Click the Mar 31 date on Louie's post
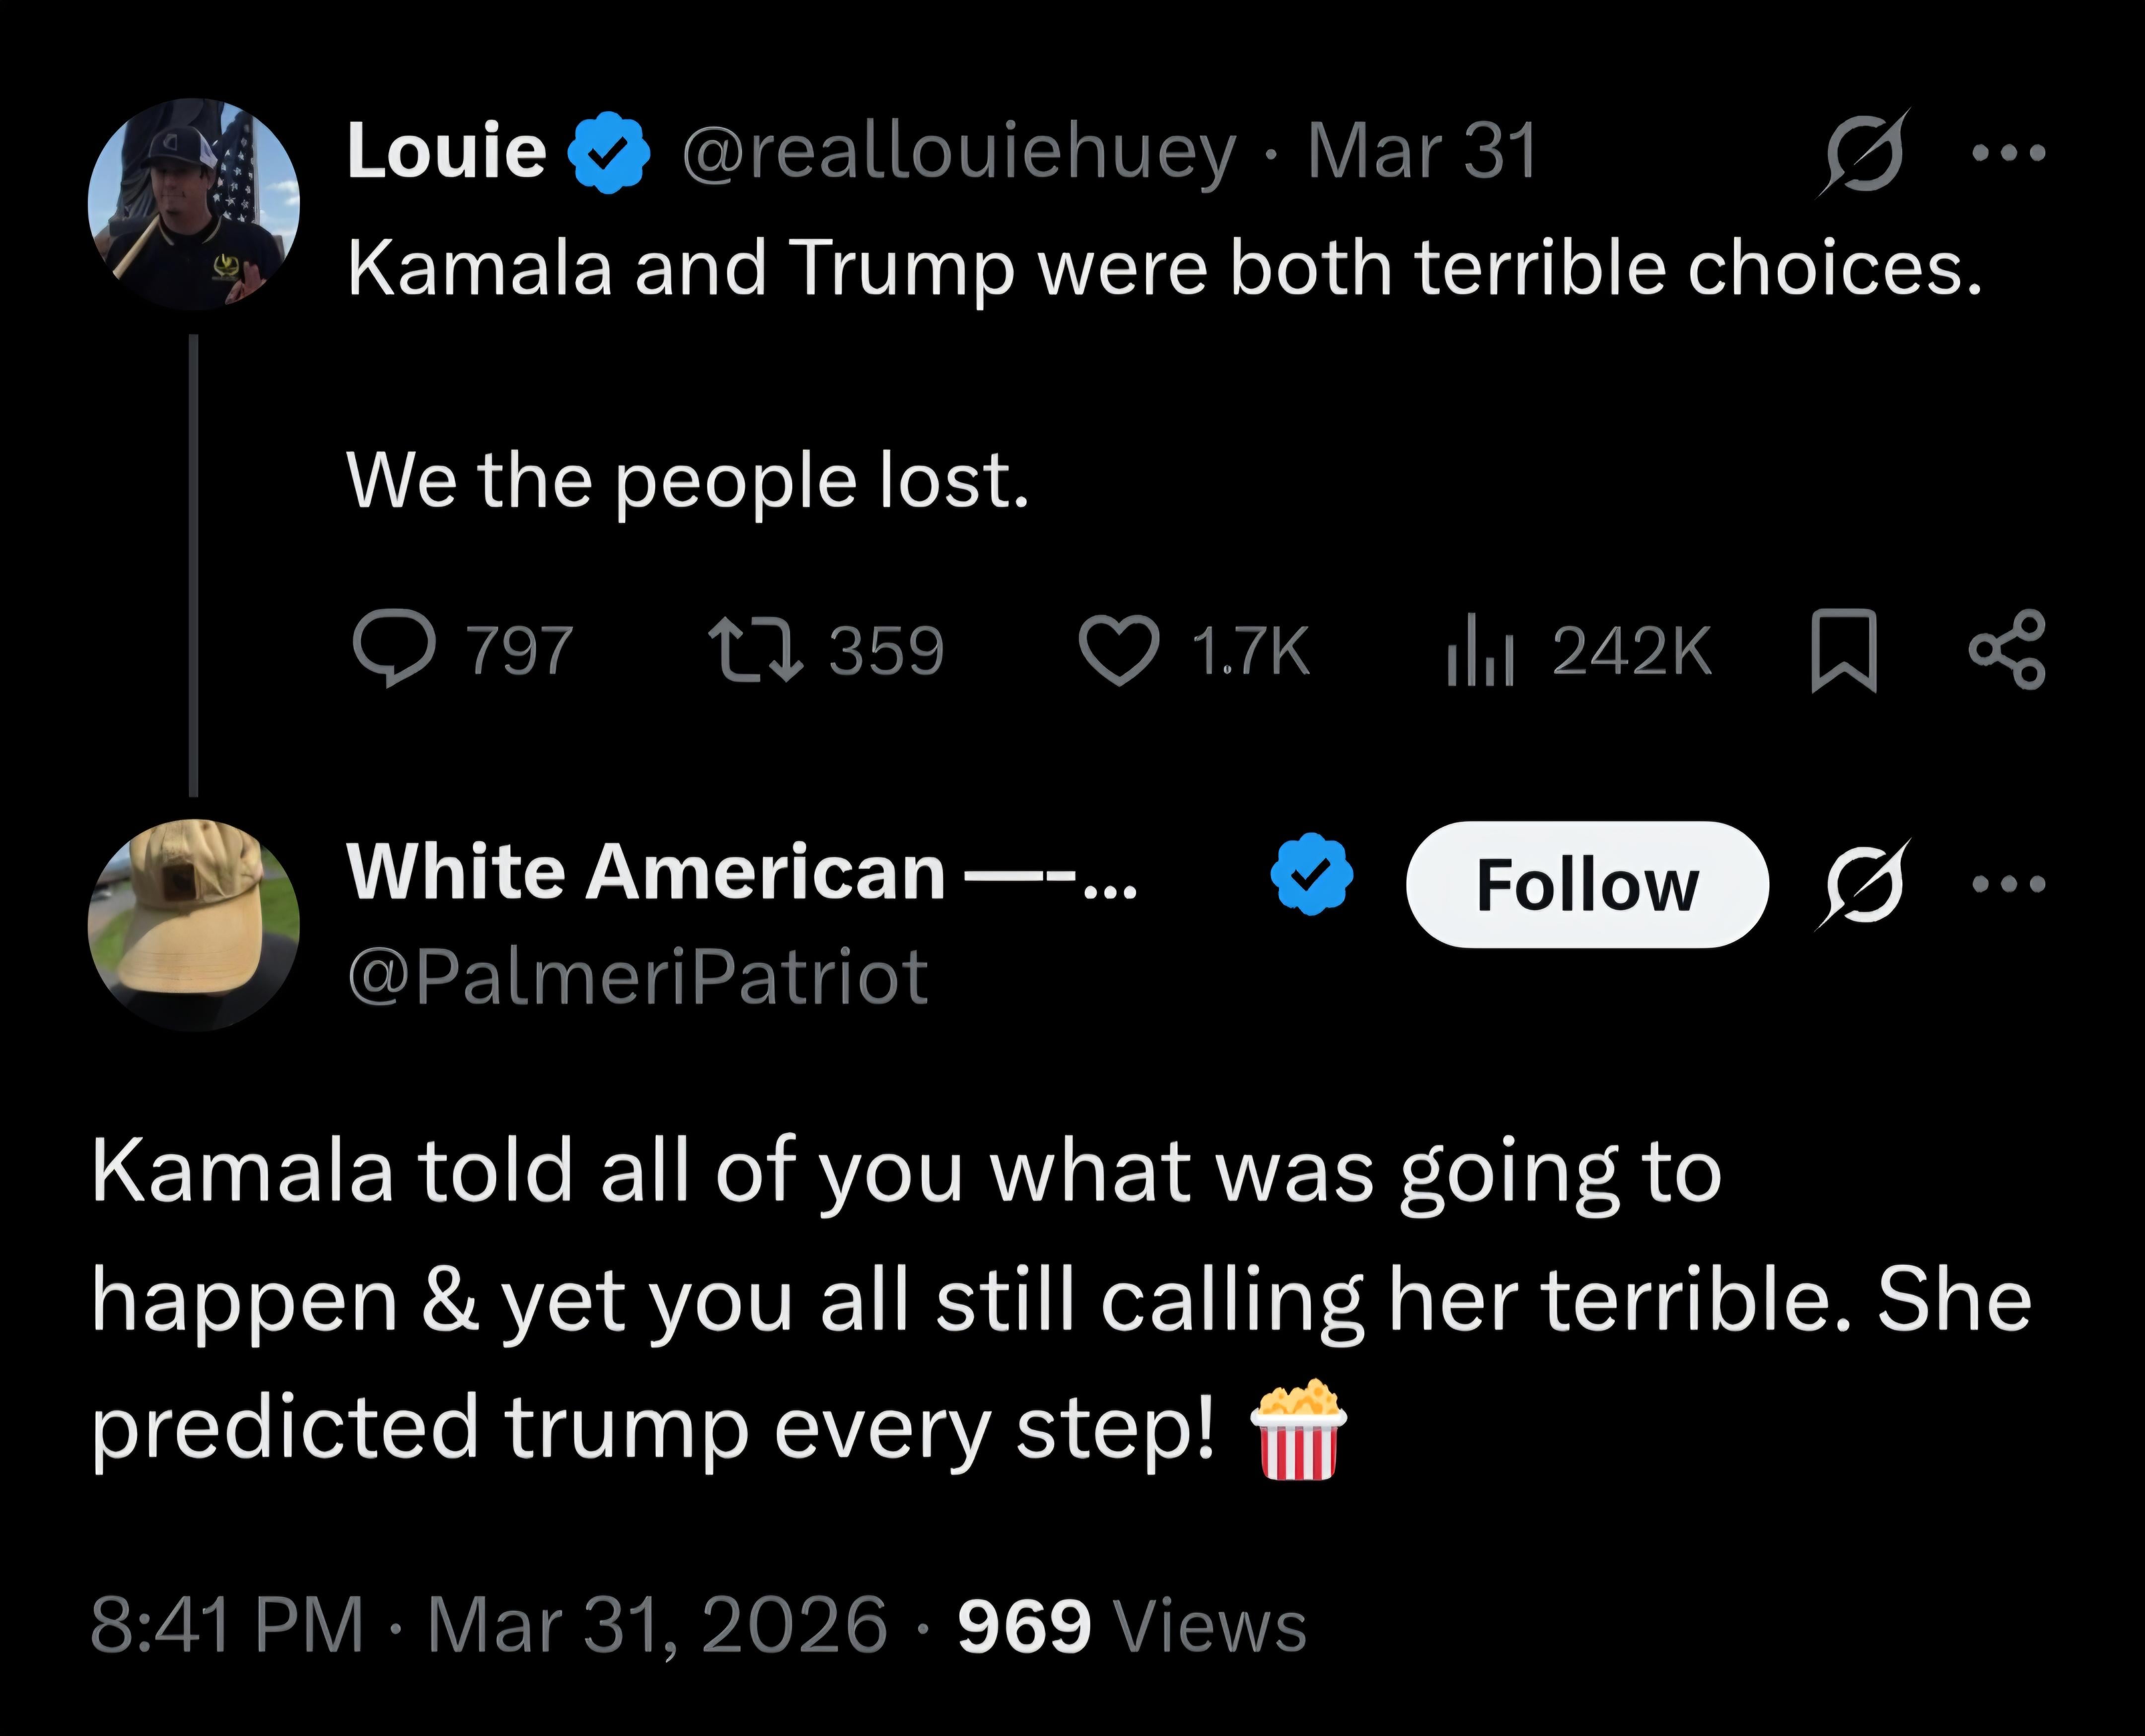The height and width of the screenshot is (1736, 2145). point(1421,153)
